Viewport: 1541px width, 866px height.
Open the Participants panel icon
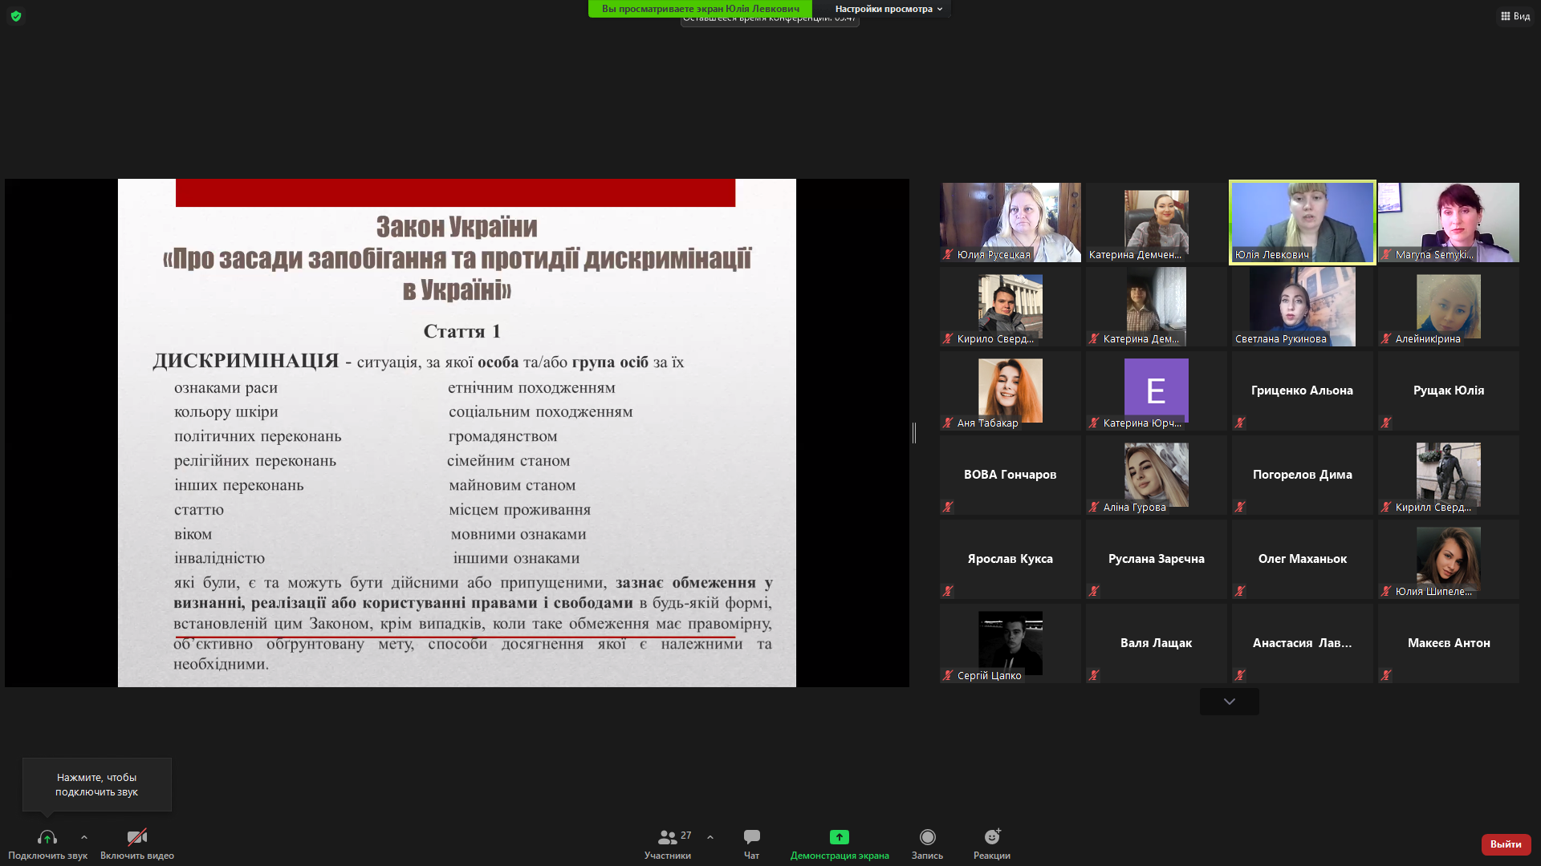(667, 838)
